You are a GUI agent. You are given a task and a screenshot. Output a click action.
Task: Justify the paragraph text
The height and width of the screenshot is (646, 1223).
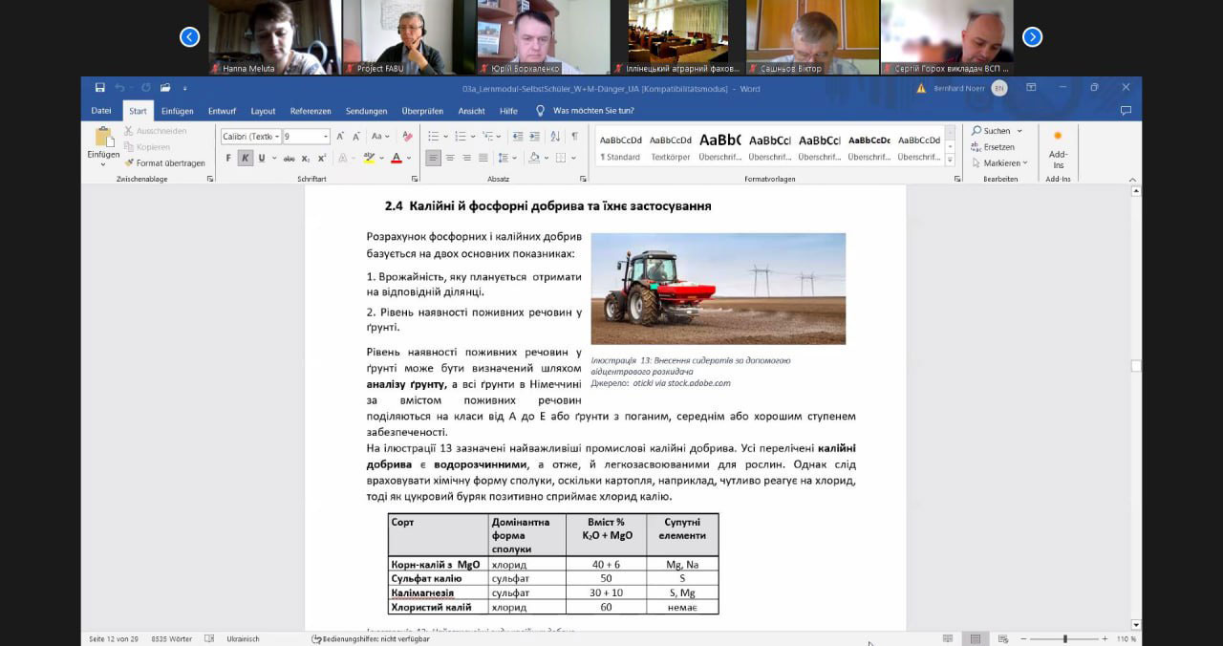tap(484, 159)
